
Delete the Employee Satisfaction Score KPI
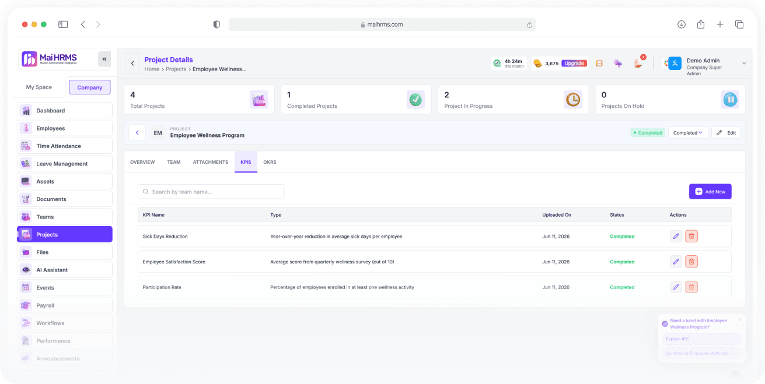point(691,262)
